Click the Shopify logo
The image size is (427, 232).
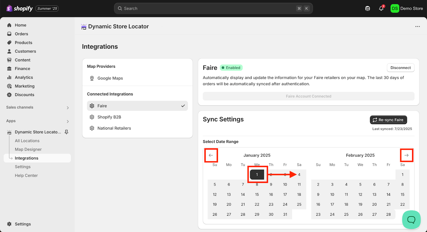click(x=19, y=9)
